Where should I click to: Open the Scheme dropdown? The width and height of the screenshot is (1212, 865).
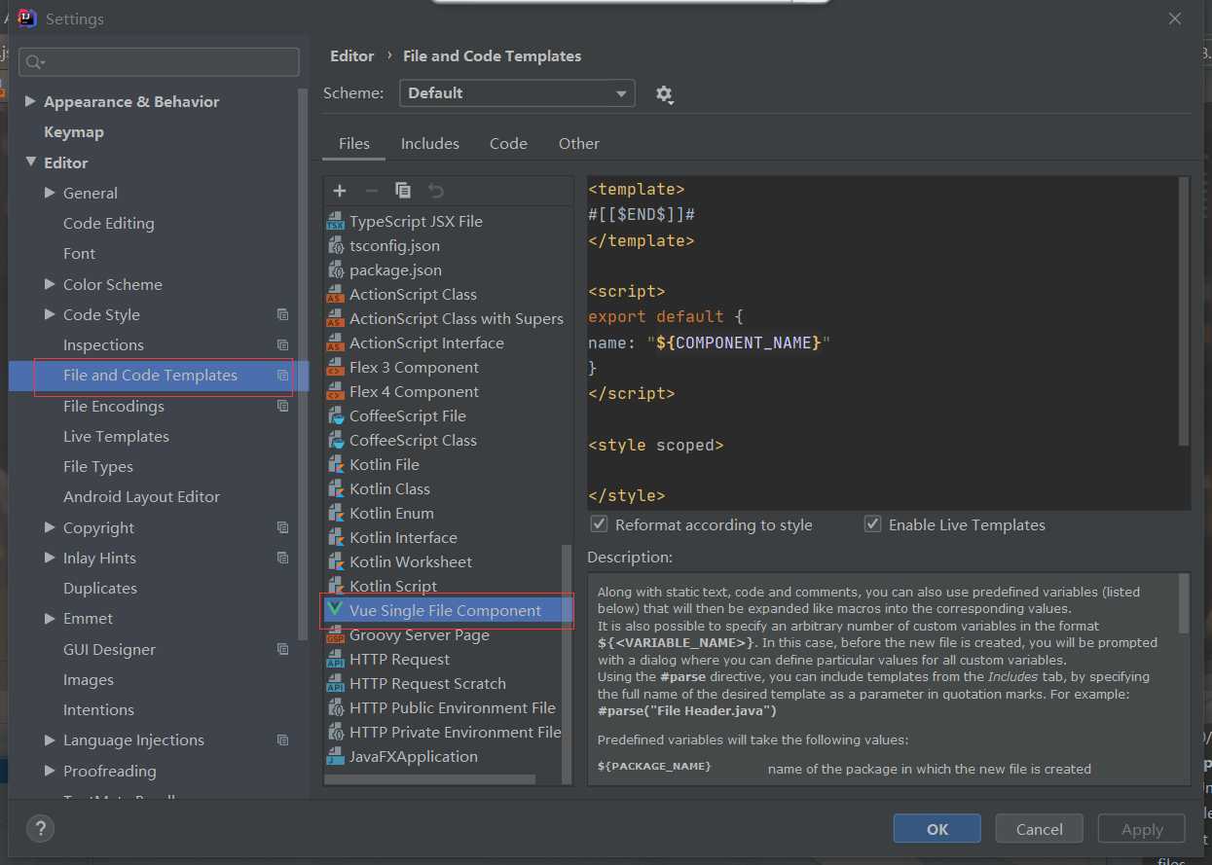point(517,93)
